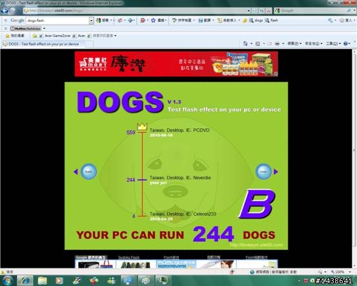357x286 pixels.
Task: Click the Refresh page icon
Action: [x=262, y=11]
